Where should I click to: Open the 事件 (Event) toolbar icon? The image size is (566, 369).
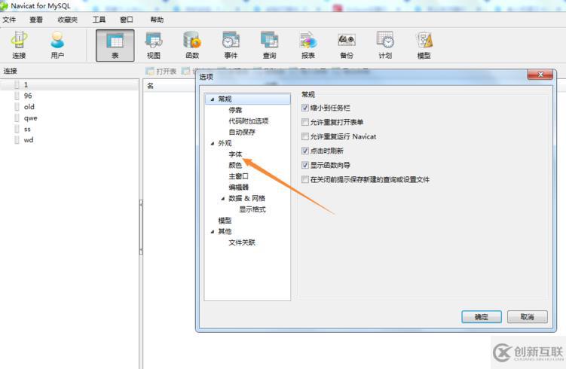tap(231, 45)
